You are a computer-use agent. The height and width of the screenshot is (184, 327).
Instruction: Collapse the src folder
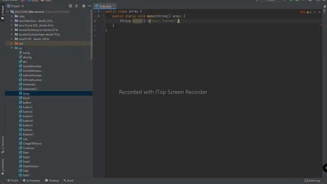tap(12, 48)
